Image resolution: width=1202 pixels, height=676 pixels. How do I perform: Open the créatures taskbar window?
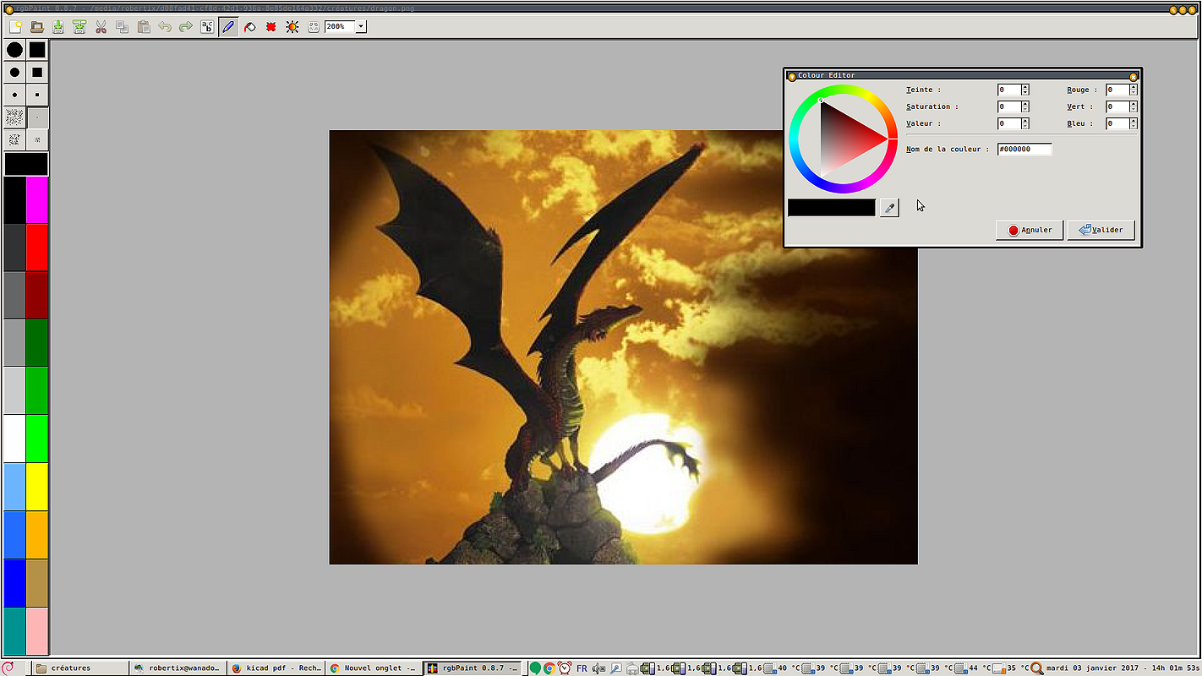[x=81, y=668]
